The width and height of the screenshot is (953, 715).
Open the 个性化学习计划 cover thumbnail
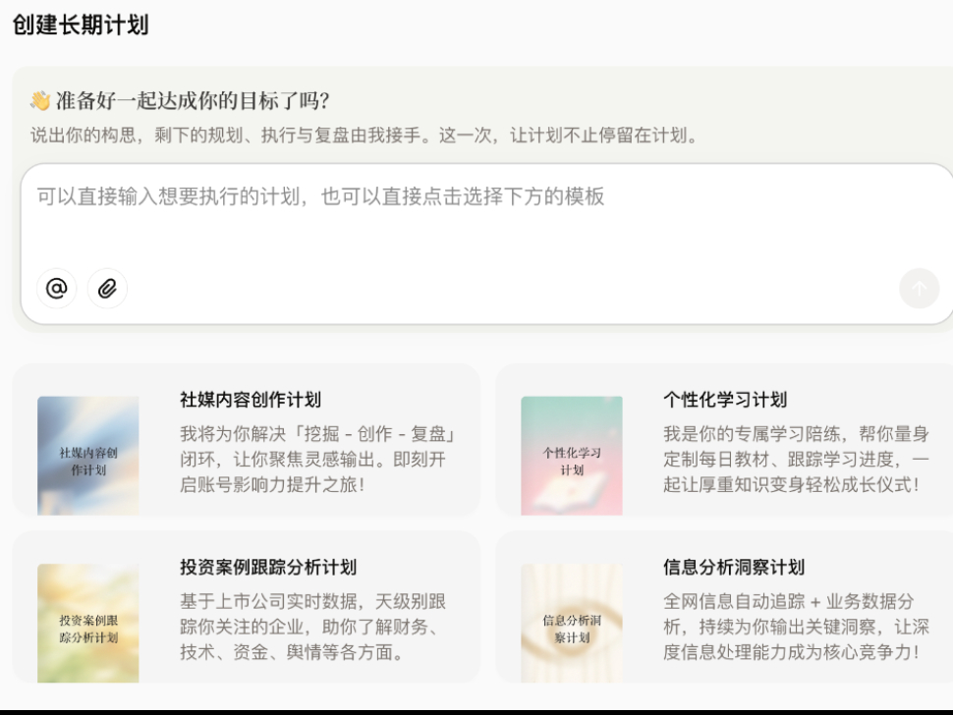(572, 456)
